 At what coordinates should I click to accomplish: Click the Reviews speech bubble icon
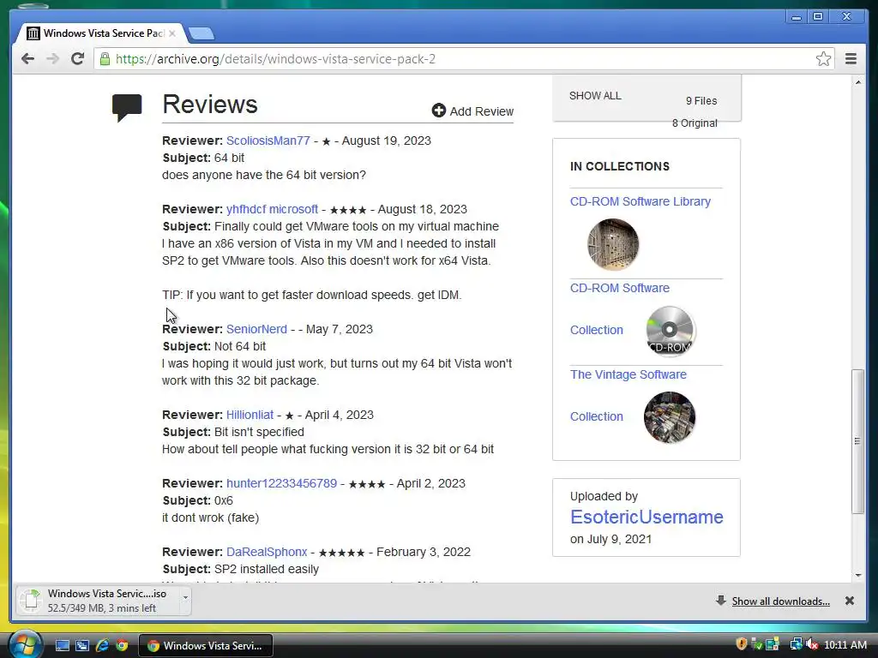(127, 107)
